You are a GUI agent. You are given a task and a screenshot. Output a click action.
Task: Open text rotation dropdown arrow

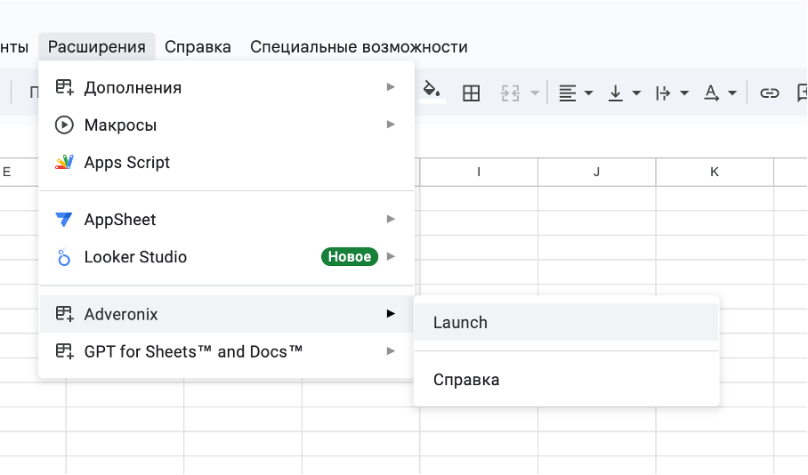[732, 93]
